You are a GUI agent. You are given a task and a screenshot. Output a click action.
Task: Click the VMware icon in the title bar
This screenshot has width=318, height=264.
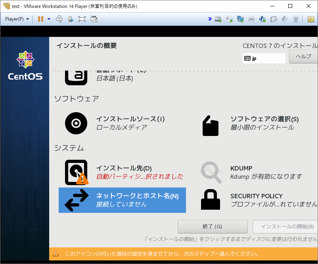(x=7, y=6)
